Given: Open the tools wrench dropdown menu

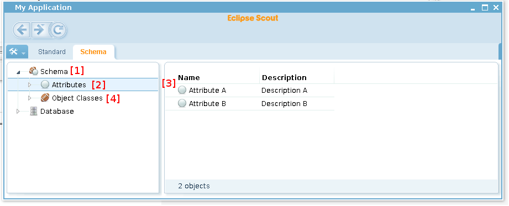Looking at the screenshot, I should [17, 52].
